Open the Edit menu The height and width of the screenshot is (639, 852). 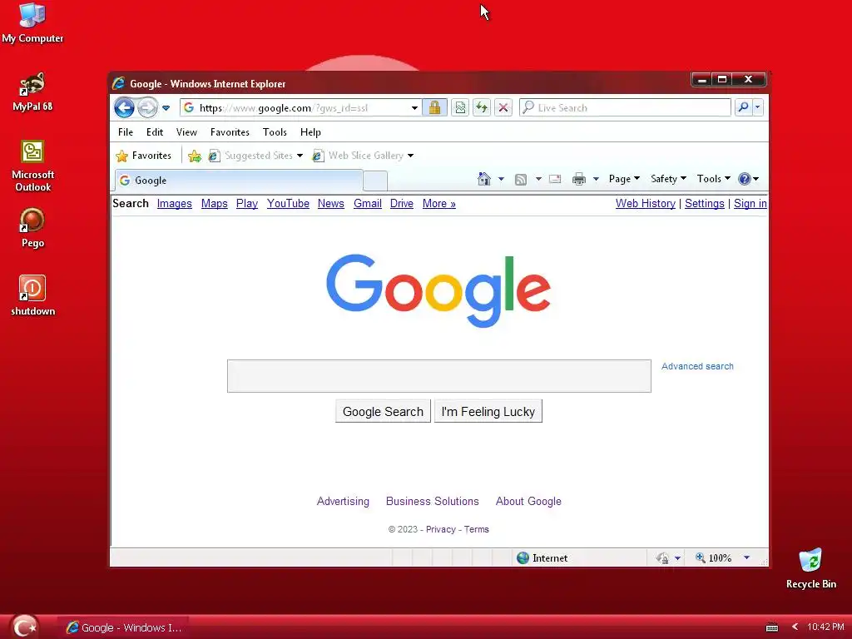point(154,132)
